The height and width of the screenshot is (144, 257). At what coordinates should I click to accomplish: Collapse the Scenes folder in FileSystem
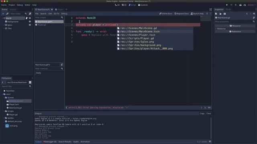coord(4,98)
